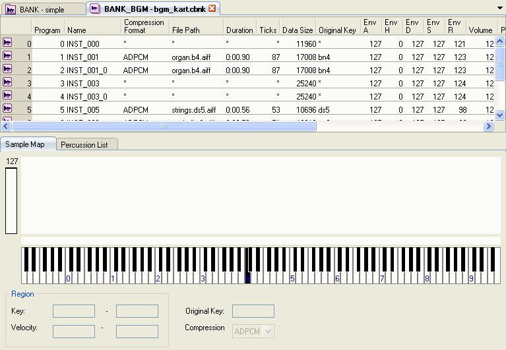Click the instrument icon for INST_005
This screenshot has width=506, height=350.
click(7, 109)
